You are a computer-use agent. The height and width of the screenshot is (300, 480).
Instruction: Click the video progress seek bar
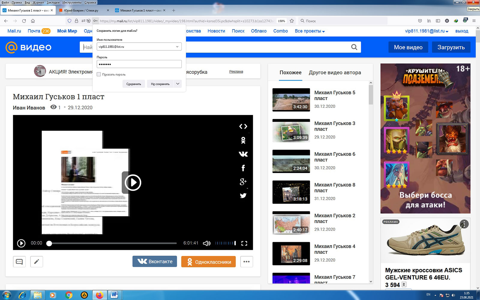pyautogui.click(x=112, y=243)
